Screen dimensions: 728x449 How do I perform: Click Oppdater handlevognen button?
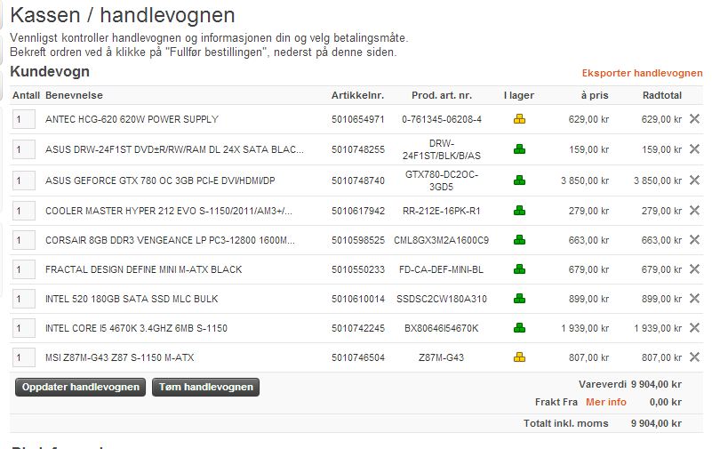coord(80,388)
